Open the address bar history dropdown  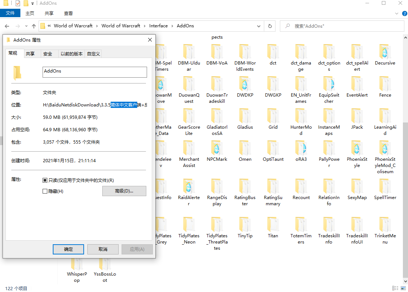point(258,26)
